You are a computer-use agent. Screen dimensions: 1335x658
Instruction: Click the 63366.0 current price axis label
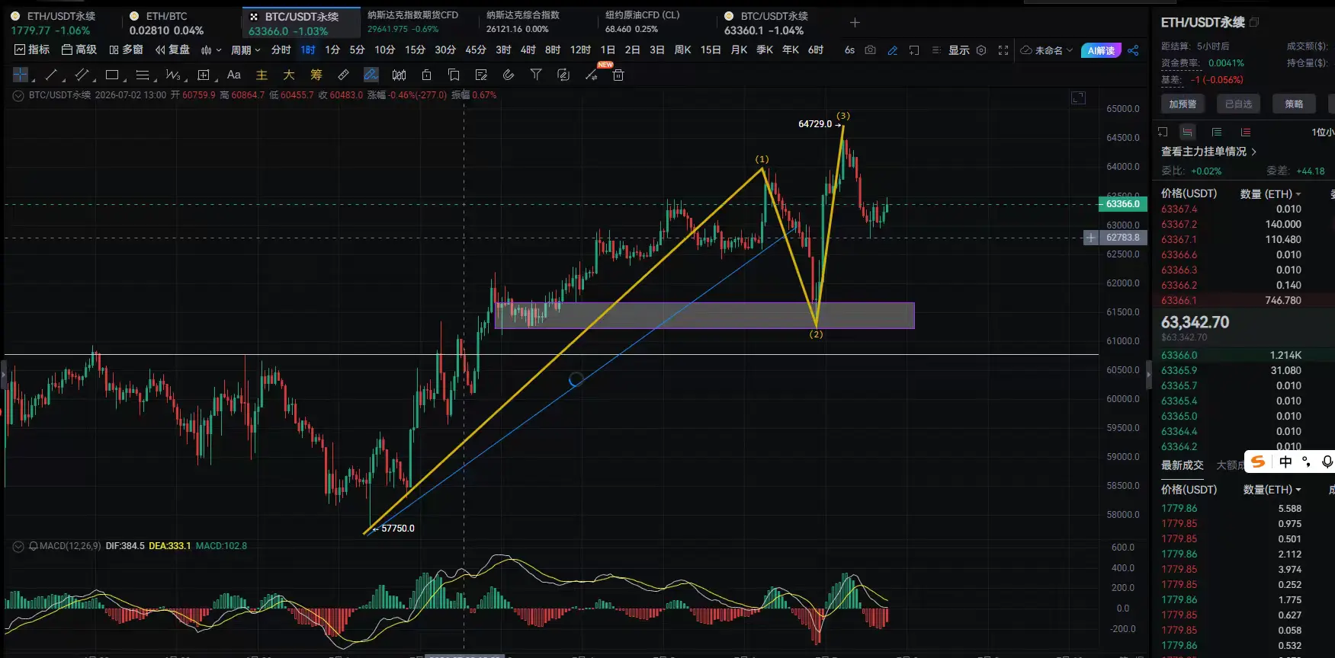pyautogui.click(x=1123, y=204)
